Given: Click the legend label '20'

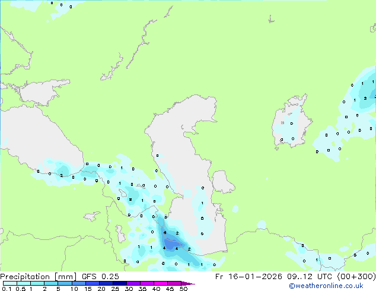Looking at the screenshot, I should click(101, 289).
